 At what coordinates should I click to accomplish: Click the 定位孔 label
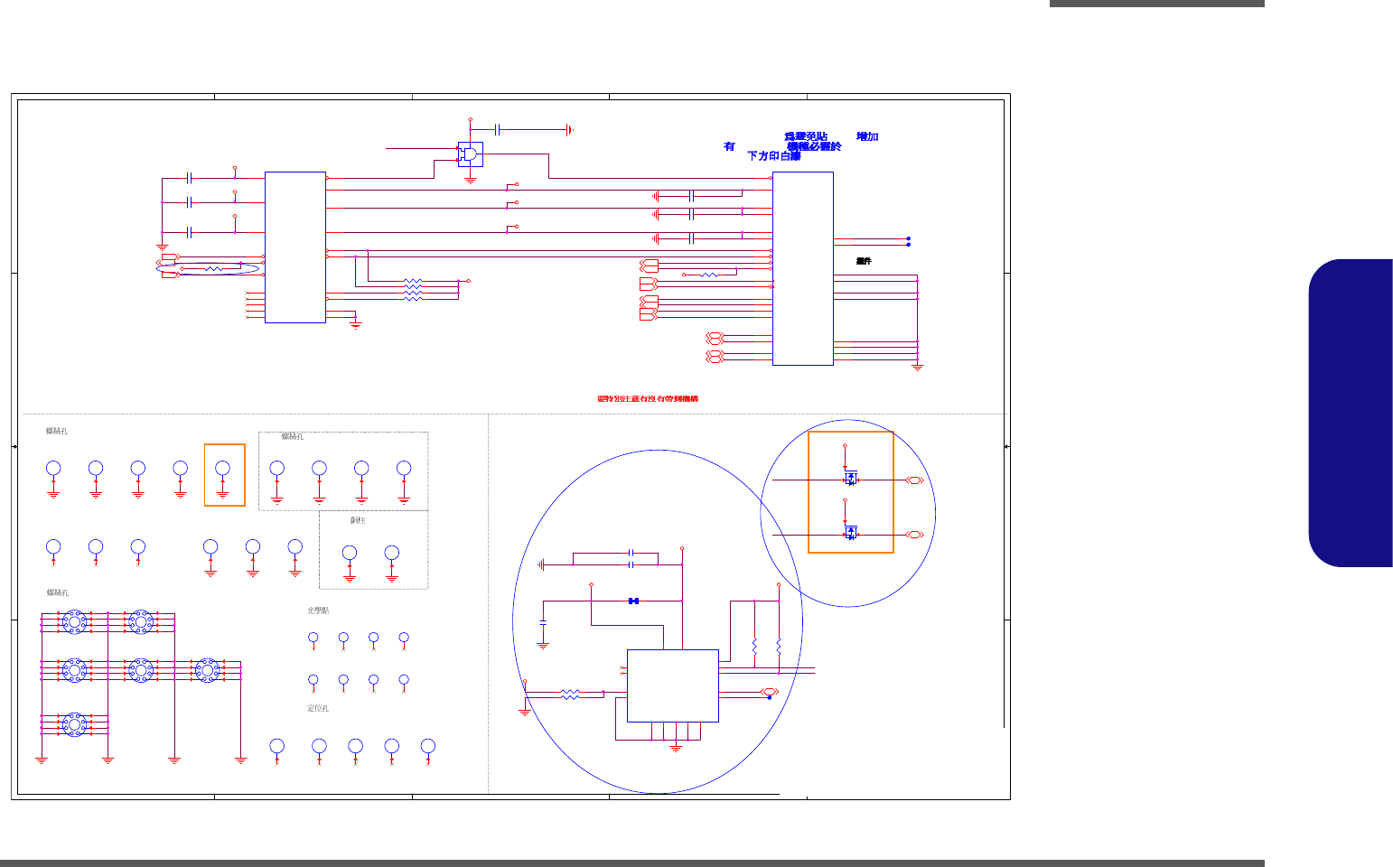click(318, 708)
